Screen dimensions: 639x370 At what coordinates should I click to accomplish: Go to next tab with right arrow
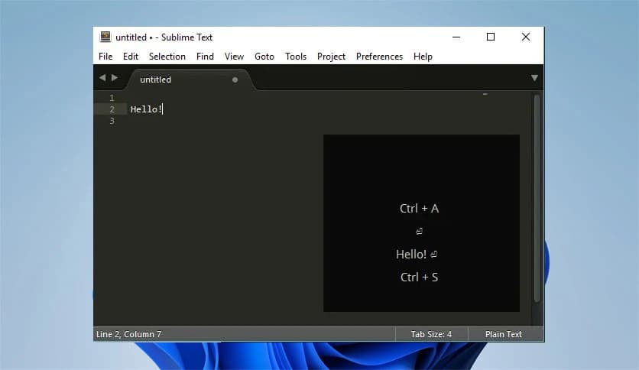tap(115, 77)
